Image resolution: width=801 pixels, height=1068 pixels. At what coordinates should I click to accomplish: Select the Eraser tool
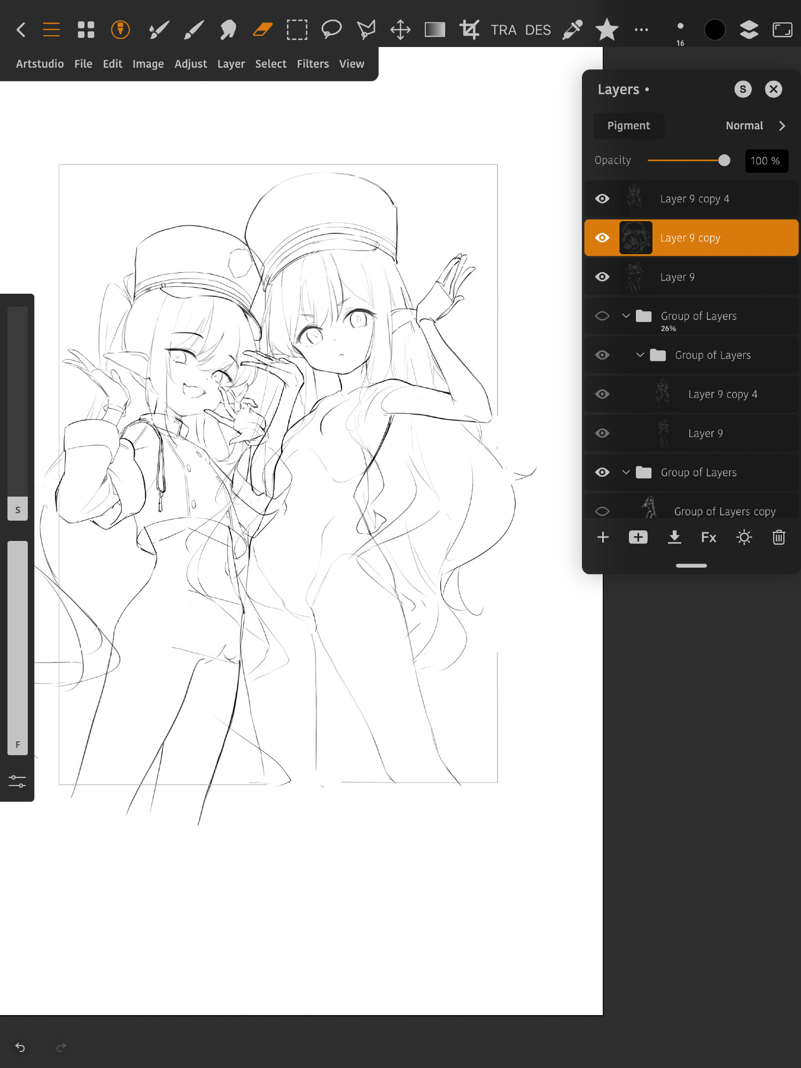[262, 30]
